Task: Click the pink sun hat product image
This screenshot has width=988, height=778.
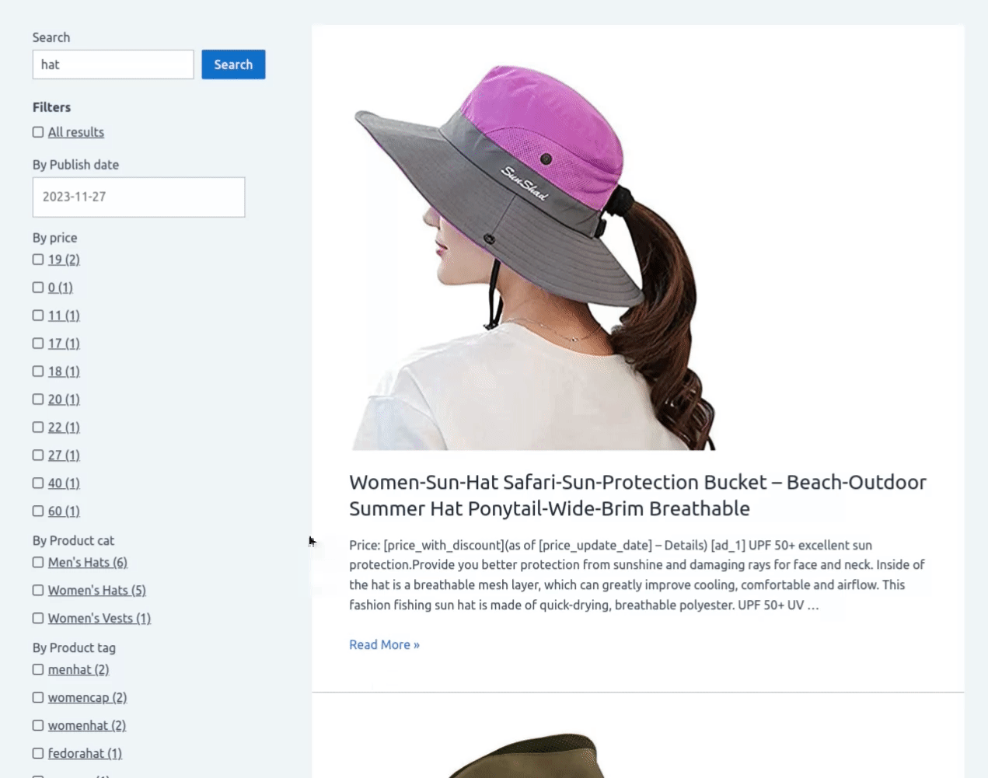Action: pos(534,256)
